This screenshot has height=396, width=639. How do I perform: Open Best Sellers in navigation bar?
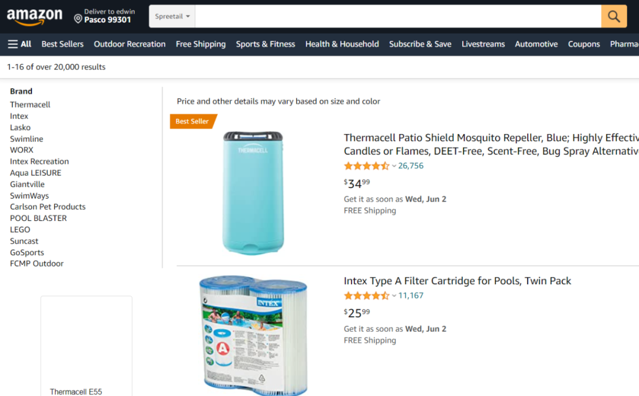tap(62, 44)
